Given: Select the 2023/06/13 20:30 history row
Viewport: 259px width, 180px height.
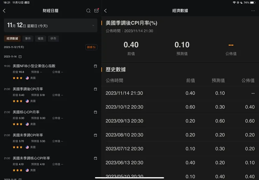Looking at the screenshot, I should click(x=180, y=162).
